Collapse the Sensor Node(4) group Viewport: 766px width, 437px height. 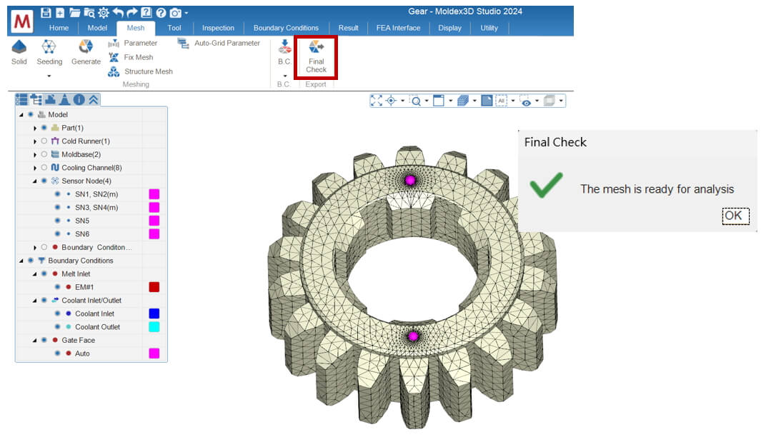click(x=35, y=181)
